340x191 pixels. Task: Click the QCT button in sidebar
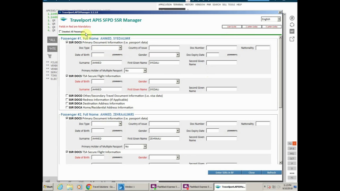(292, 159)
